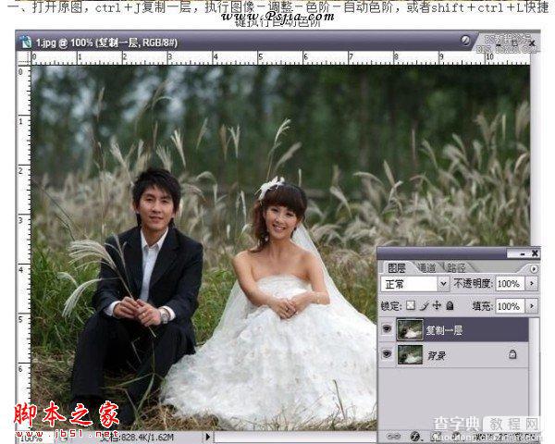Close the Layers panel

point(535,253)
